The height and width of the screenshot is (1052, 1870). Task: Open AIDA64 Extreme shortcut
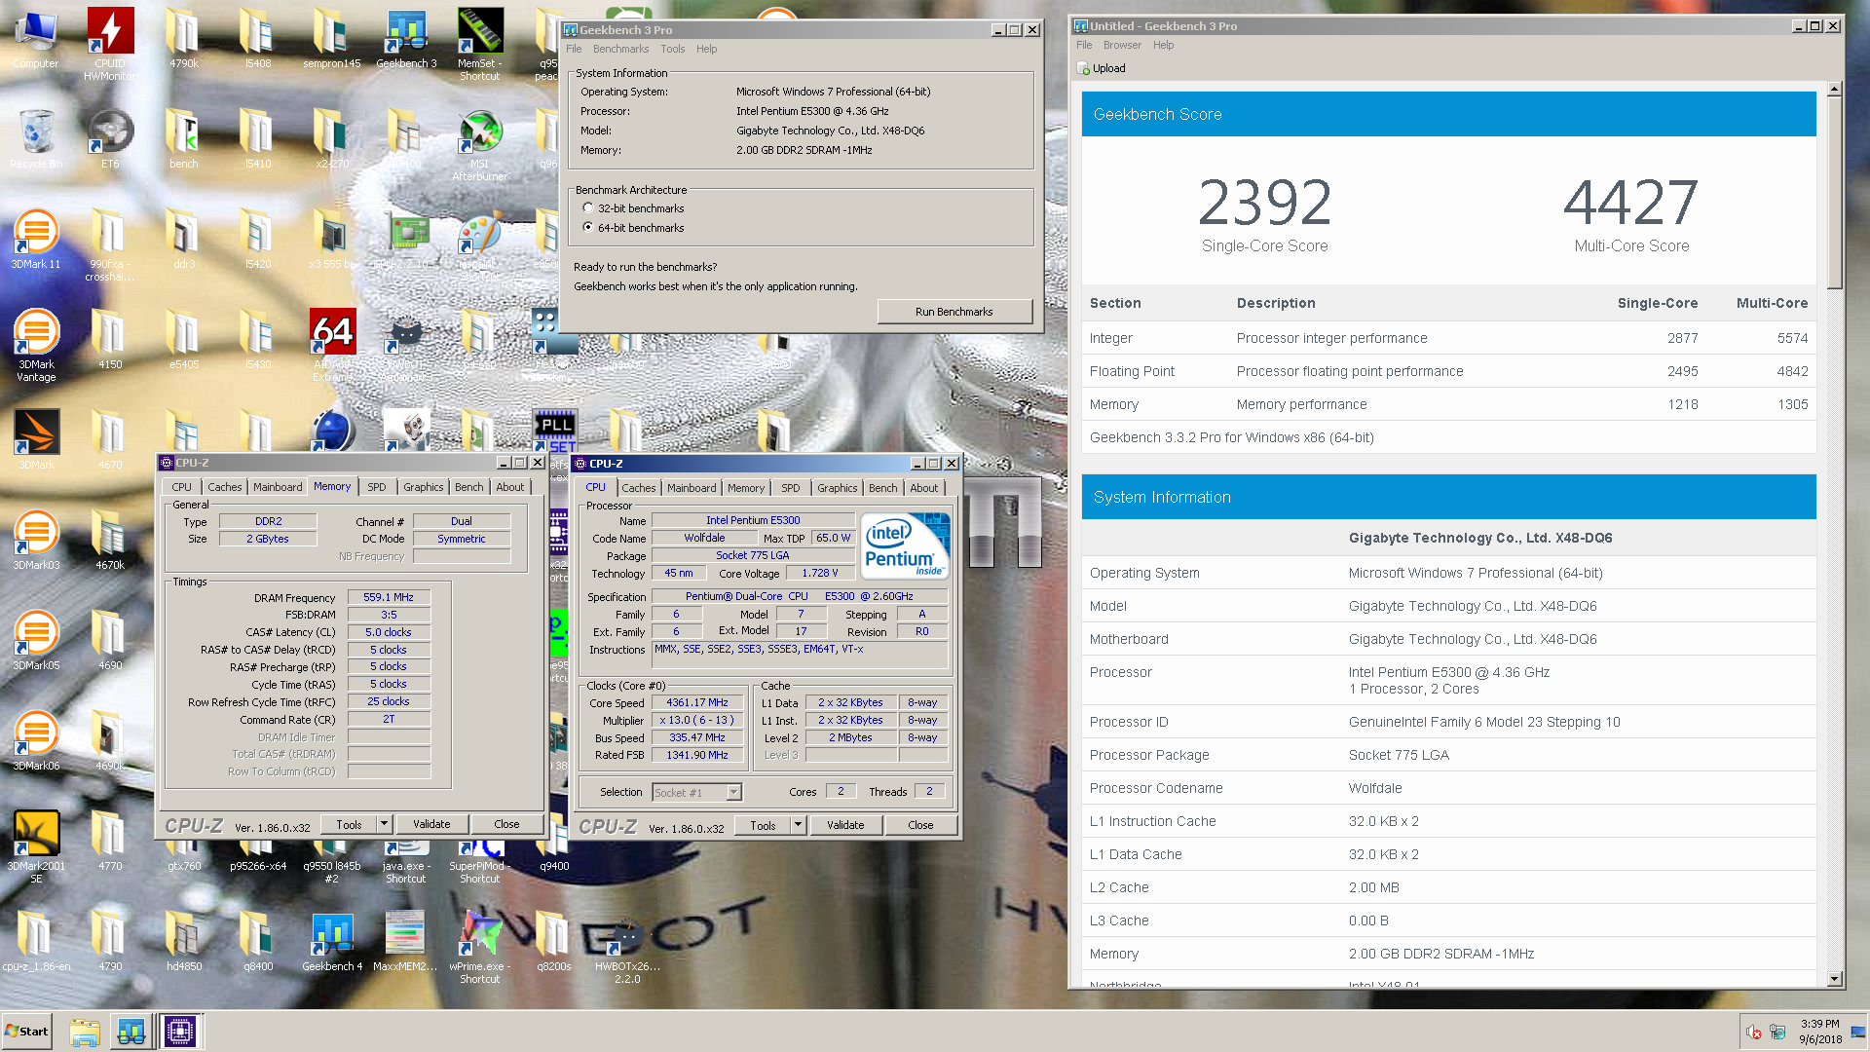(332, 346)
